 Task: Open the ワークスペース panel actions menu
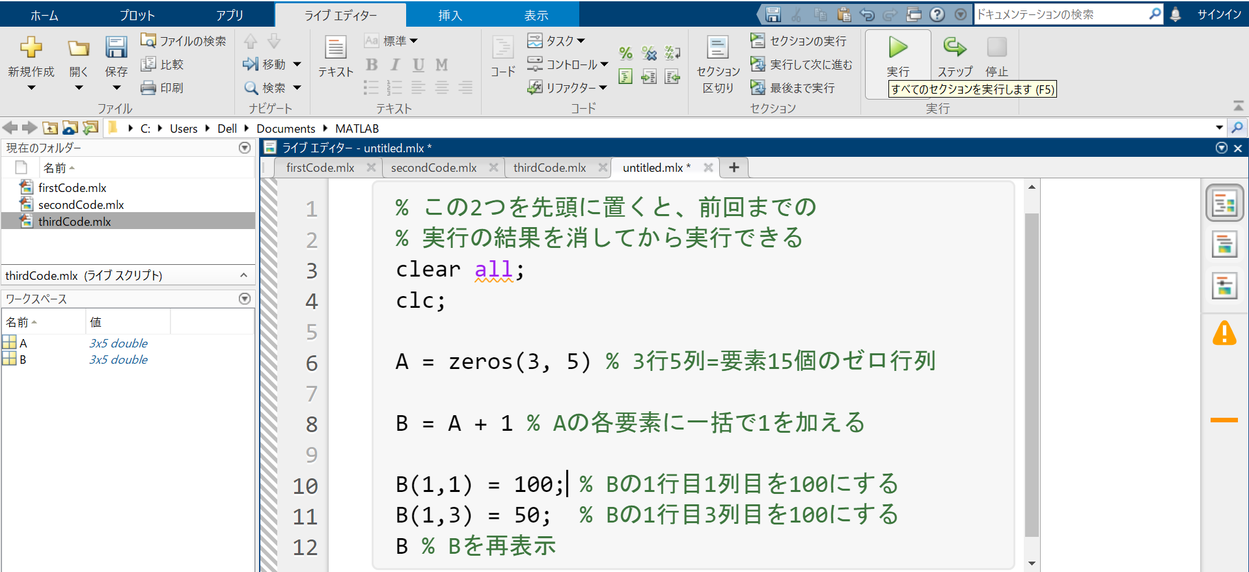[245, 299]
